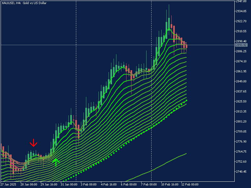
Task: Click the time axis label 4 Feb 16:00
Action: pyautogui.click(x=109, y=185)
